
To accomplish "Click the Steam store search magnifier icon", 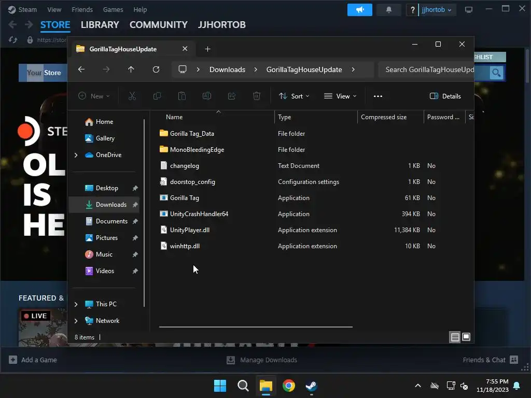I will (496, 73).
